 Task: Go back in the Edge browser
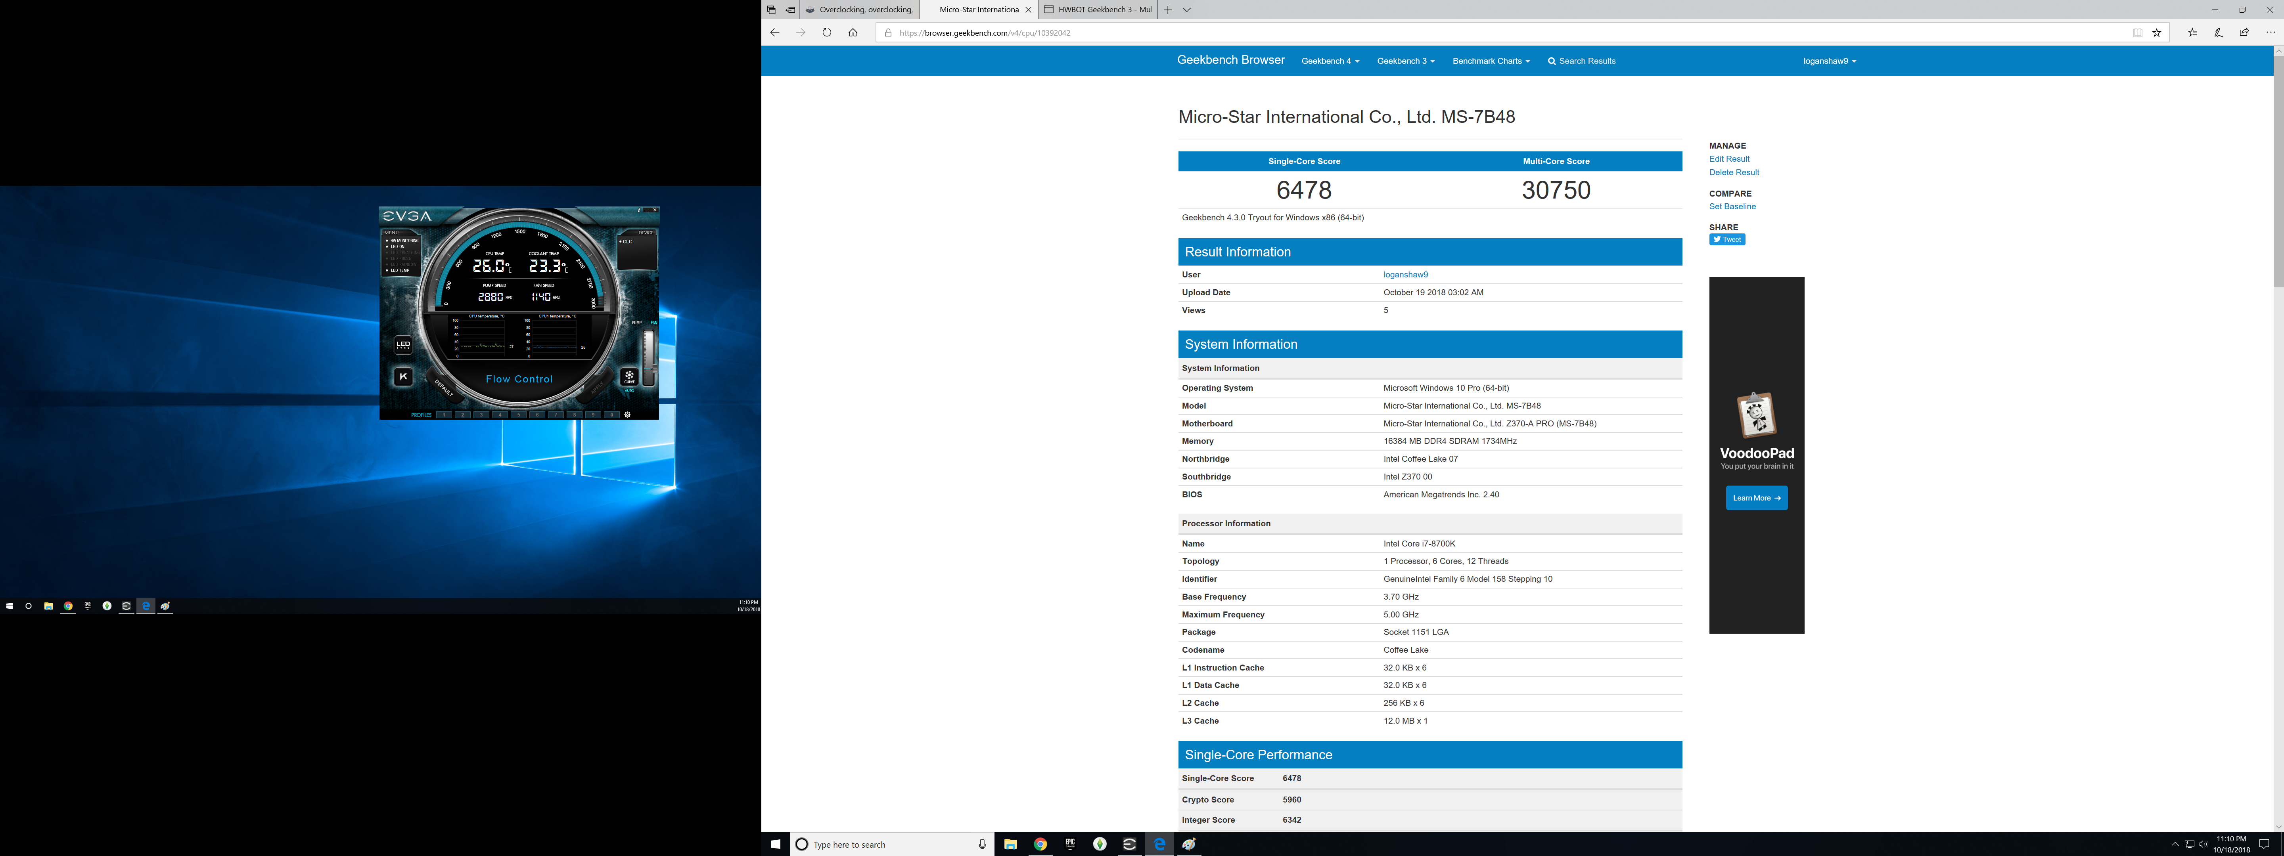click(x=774, y=33)
